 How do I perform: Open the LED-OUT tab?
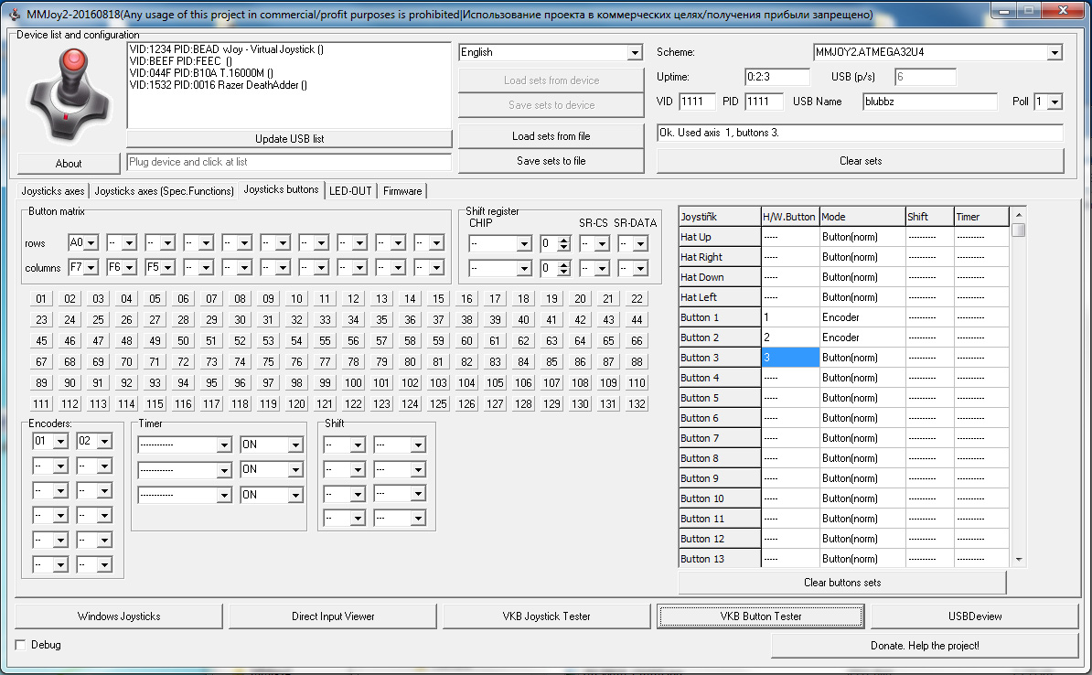point(350,191)
